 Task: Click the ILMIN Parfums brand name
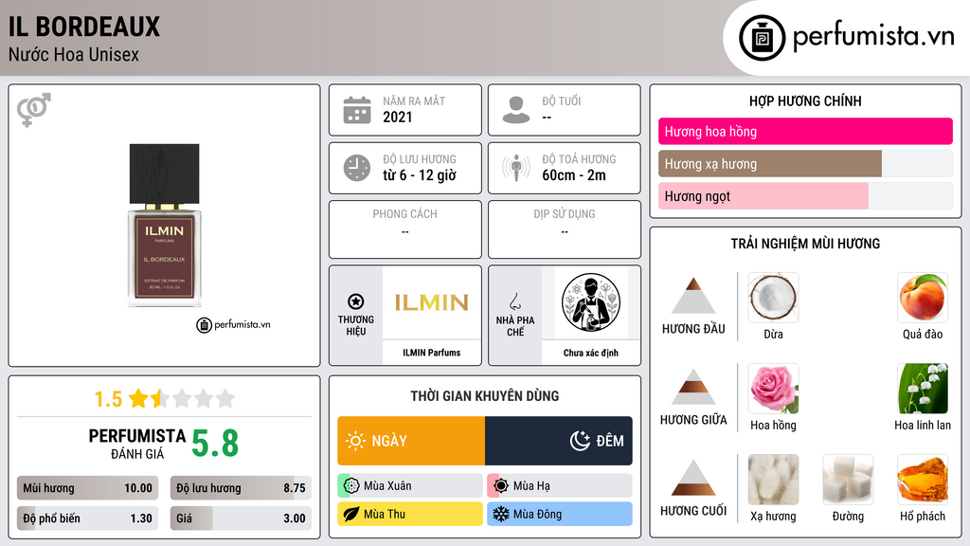pos(432,353)
